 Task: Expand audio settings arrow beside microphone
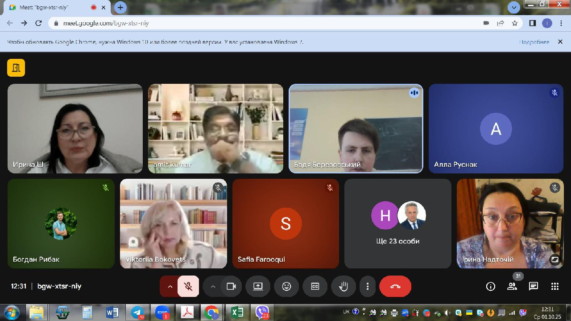click(170, 286)
